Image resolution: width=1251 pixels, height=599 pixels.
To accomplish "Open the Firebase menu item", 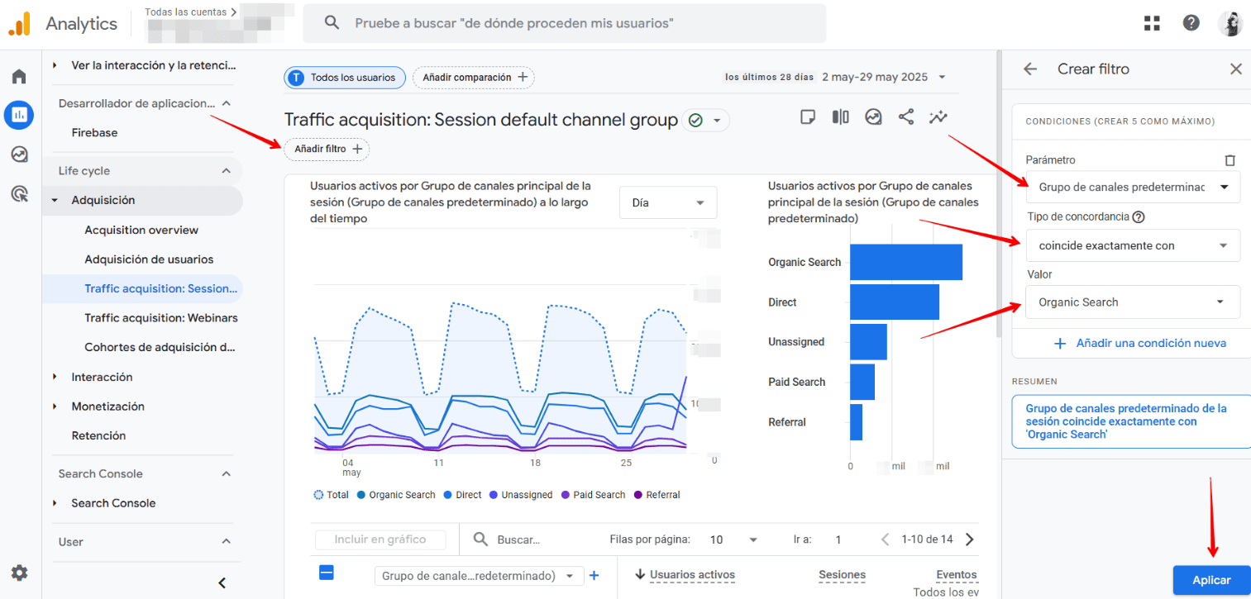I will point(94,132).
